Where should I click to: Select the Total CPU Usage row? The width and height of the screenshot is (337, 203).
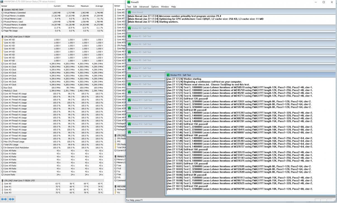[52, 144]
